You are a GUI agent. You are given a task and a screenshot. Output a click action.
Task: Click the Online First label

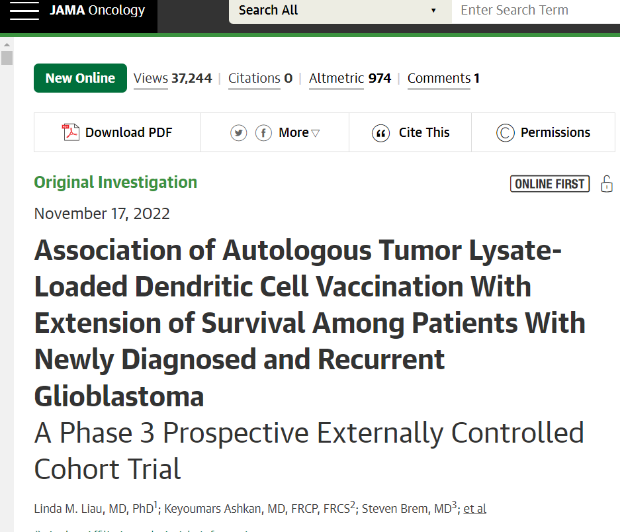click(x=550, y=184)
